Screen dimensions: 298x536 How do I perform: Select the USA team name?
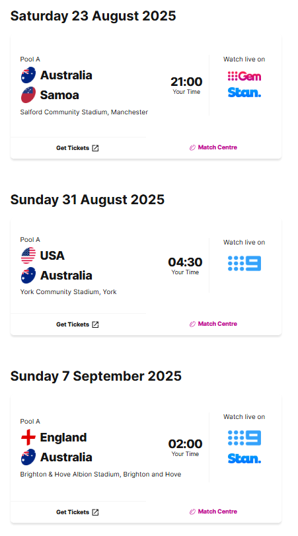point(52,255)
